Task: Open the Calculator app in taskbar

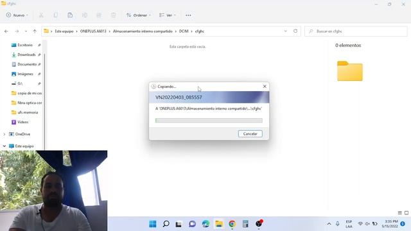Action: tap(245, 224)
